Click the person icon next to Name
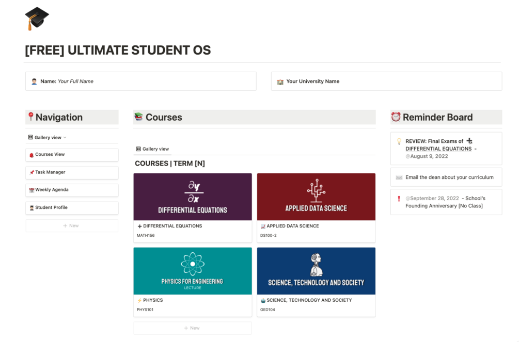The image size is (519, 342). tap(34, 82)
